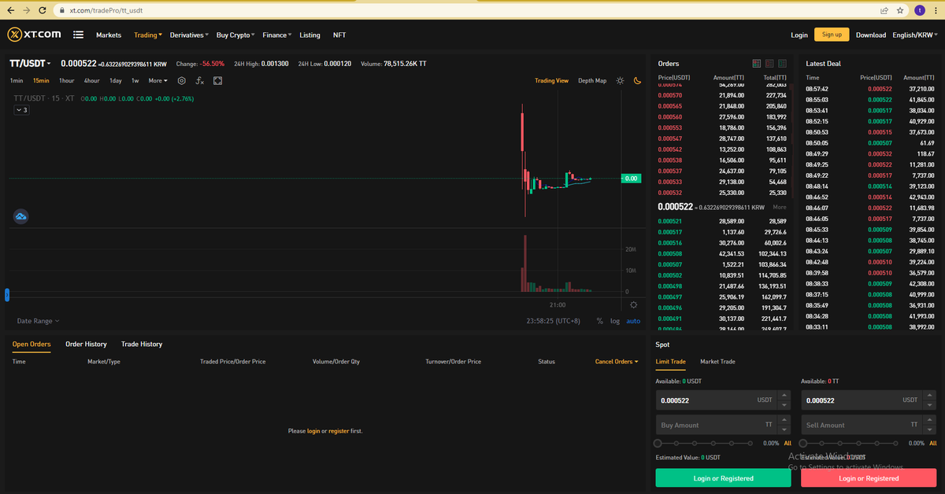Switch to the Depth Map view

click(592, 80)
